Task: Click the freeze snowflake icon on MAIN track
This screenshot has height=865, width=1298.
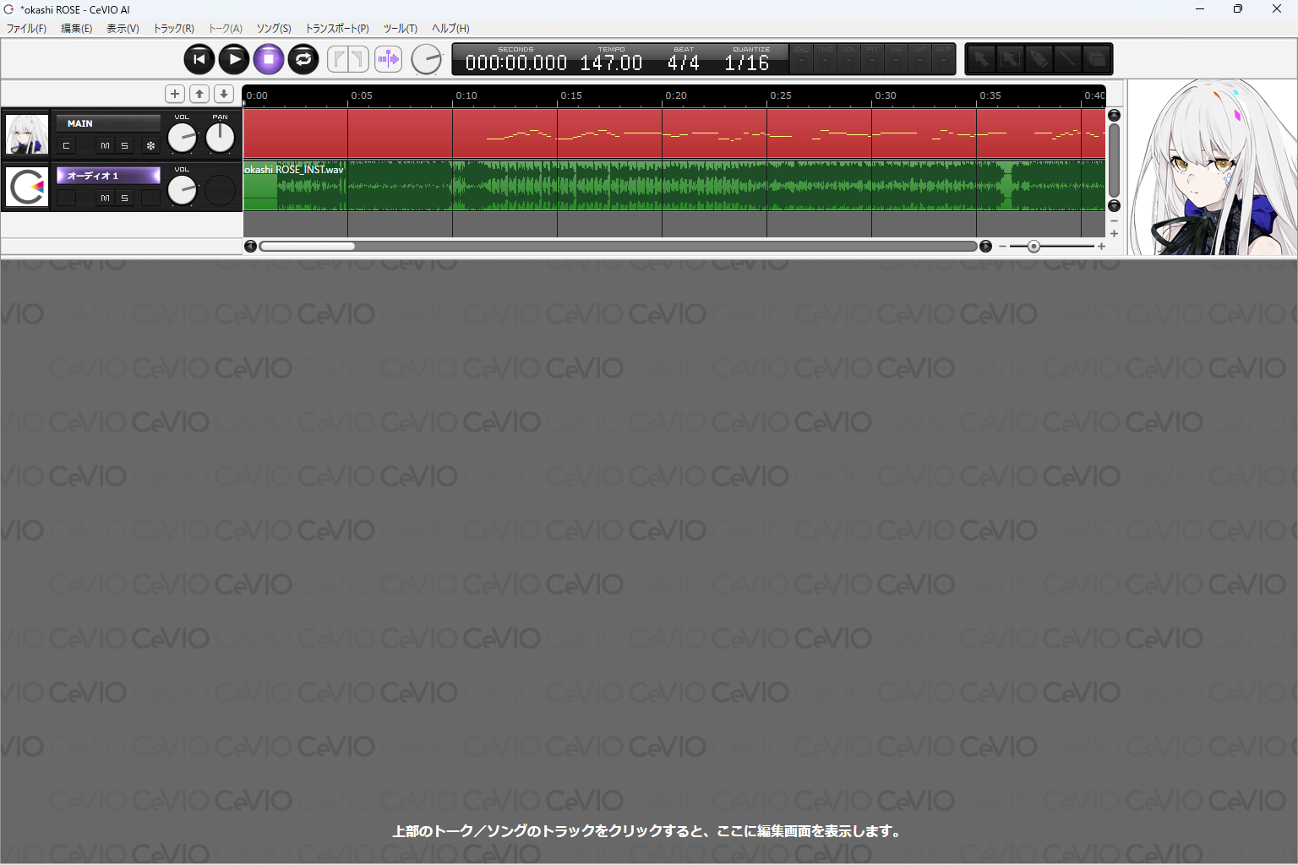Action: coord(150,146)
